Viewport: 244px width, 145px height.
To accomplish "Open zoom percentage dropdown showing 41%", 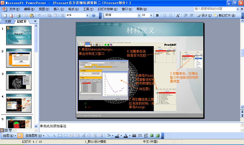I will coord(87,15).
